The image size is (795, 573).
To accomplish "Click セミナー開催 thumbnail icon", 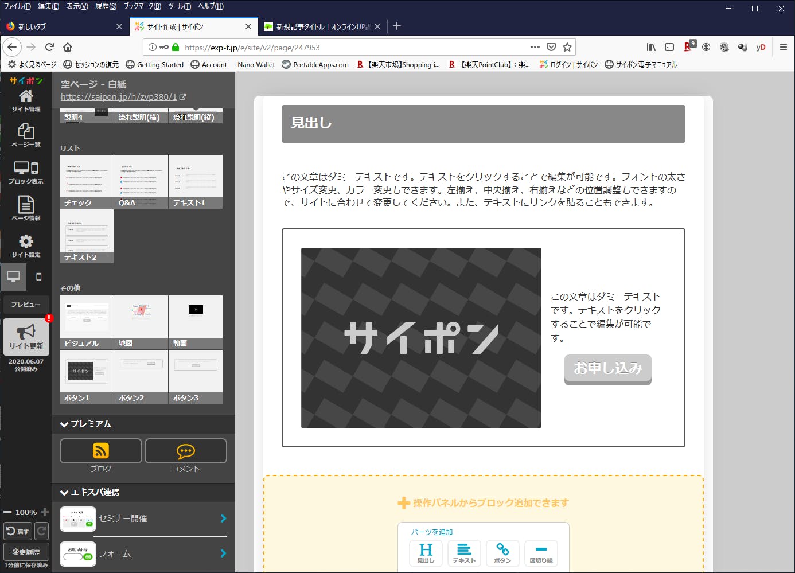I will (x=78, y=519).
